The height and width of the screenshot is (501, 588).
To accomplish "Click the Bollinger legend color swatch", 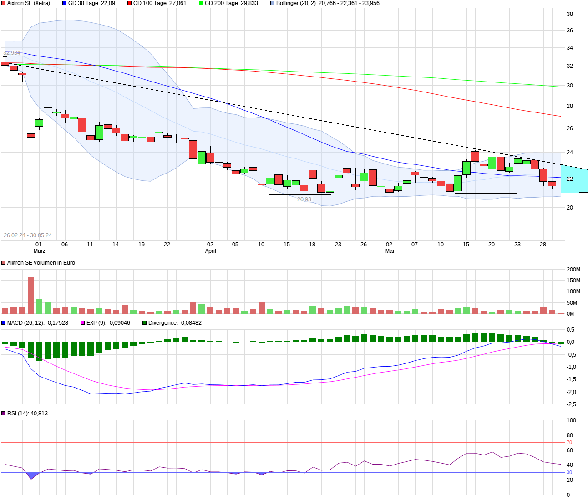I will (x=273, y=3).
